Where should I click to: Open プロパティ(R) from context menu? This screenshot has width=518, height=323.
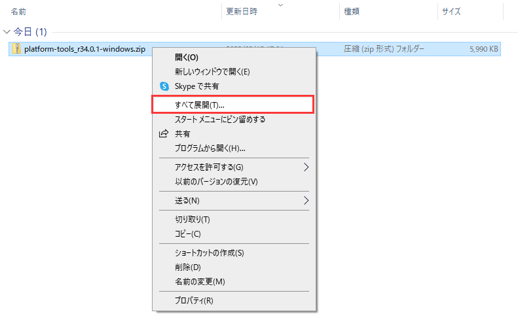click(x=194, y=301)
